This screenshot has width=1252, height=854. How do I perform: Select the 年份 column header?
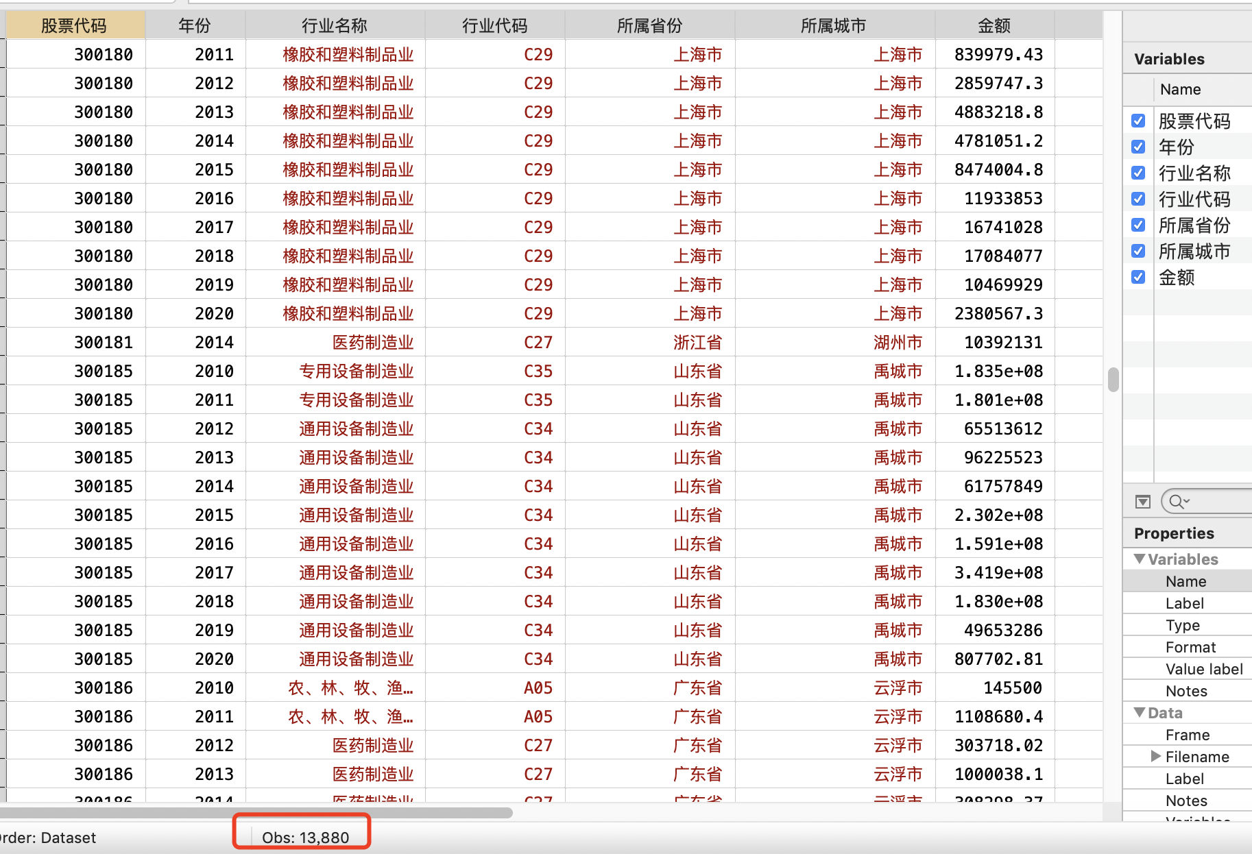[195, 25]
